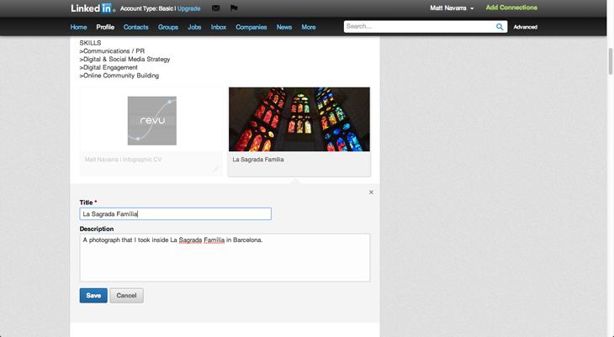Image resolution: width=614 pixels, height=337 pixels.
Task: Open Advanced search
Action: coord(525,27)
